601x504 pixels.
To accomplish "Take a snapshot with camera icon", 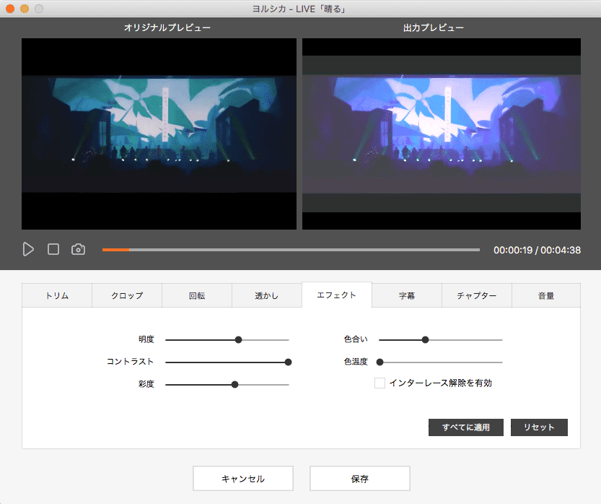I will click(x=78, y=249).
